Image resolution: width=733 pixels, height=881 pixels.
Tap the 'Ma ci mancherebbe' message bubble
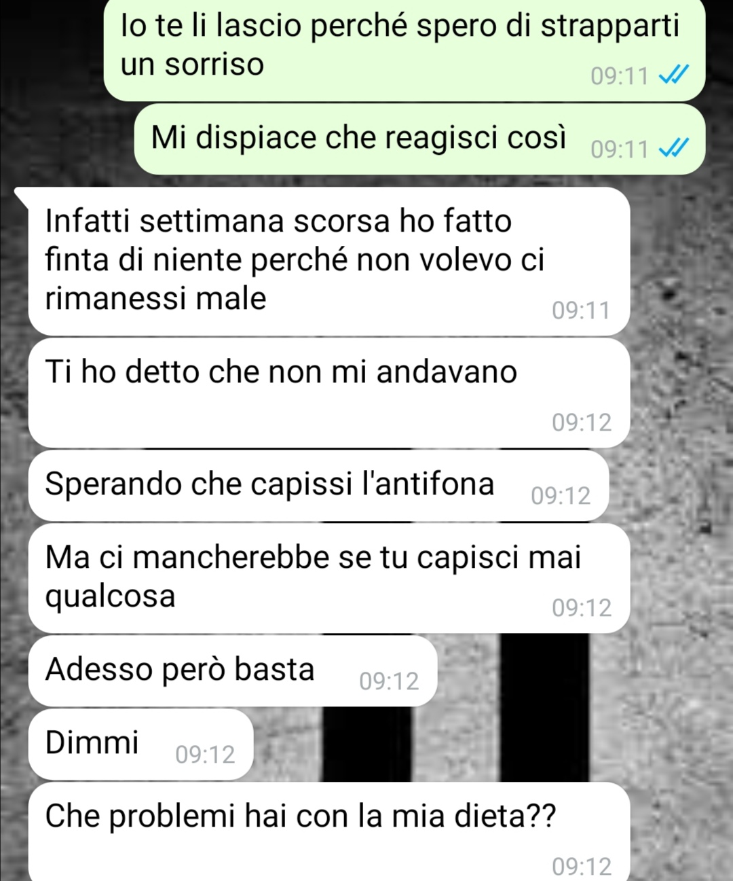(329, 577)
